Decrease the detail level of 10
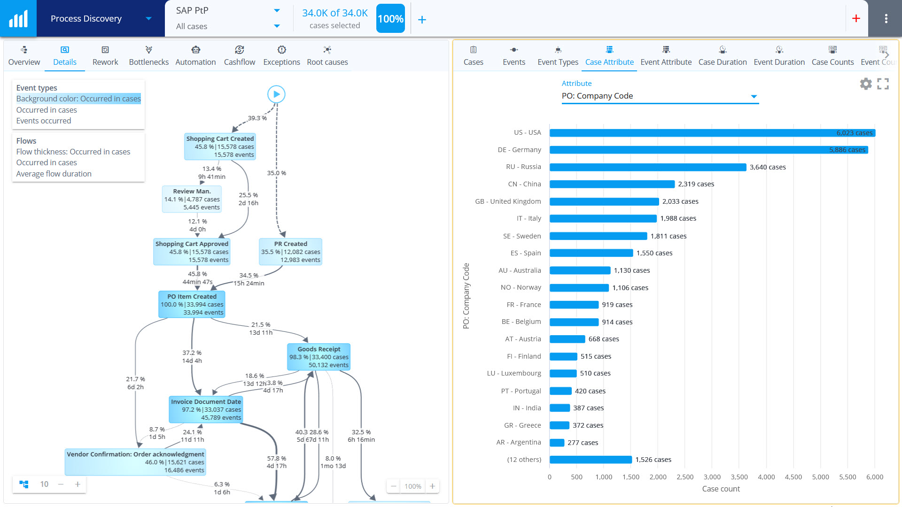 pyautogui.click(x=61, y=484)
